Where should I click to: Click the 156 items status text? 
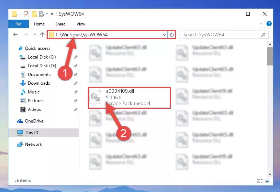coord(22,180)
